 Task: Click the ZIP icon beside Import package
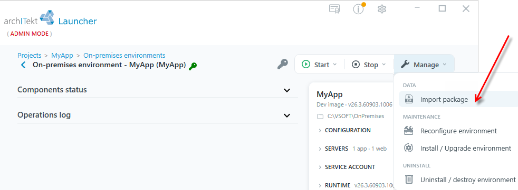[x=409, y=99]
